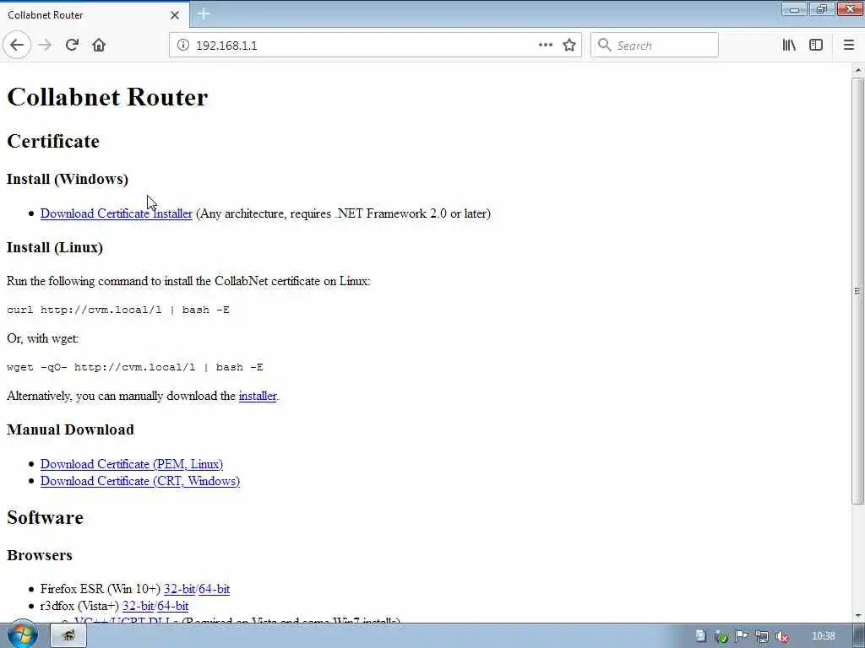Open network status tray icon

[762, 636]
